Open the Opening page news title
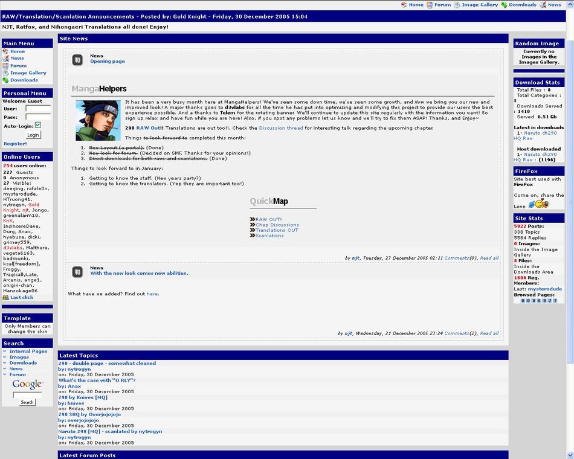This screenshot has width=574, height=459. coord(108,61)
